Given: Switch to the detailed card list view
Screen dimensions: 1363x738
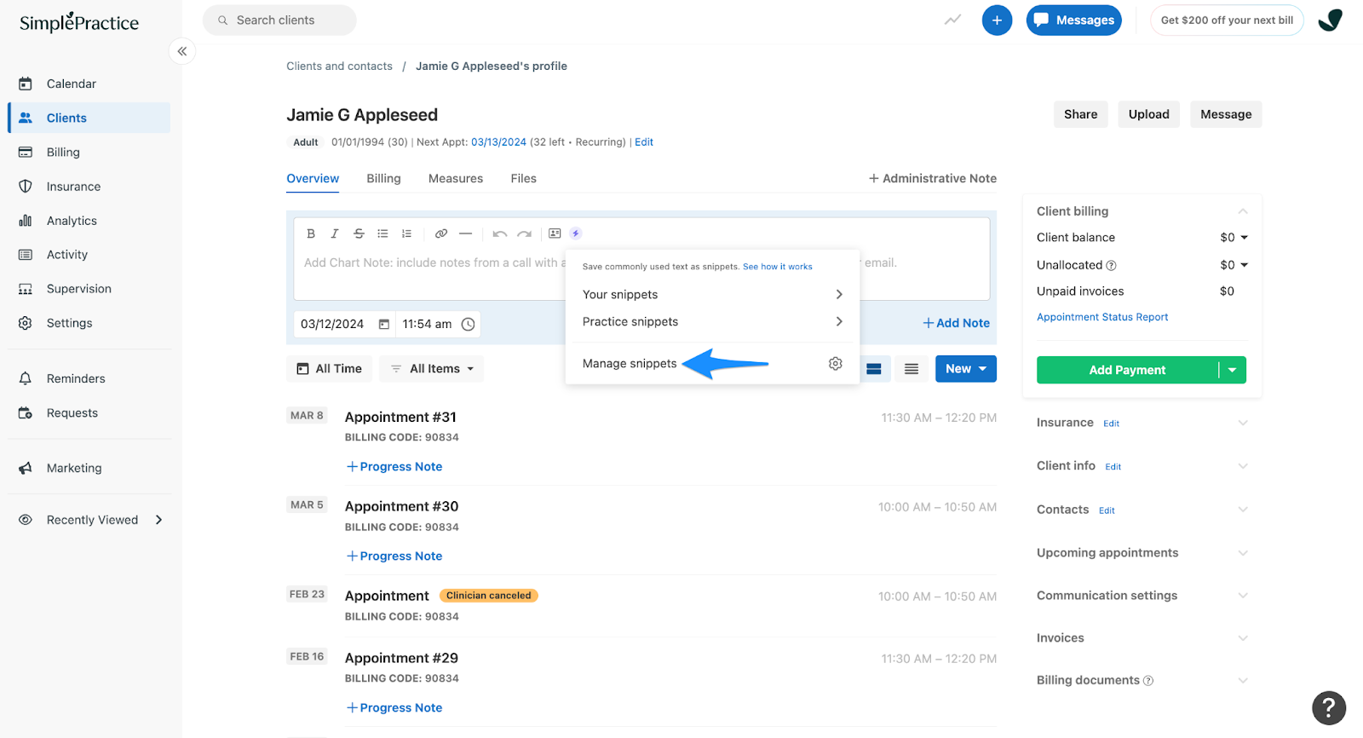Looking at the screenshot, I should tap(873, 369).
